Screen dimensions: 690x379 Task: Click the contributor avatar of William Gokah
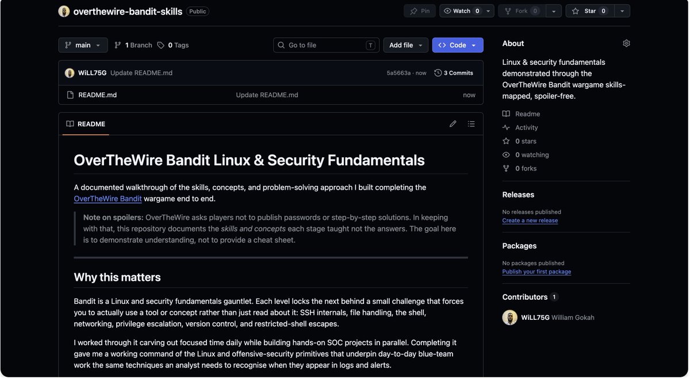tap(509, 318)
